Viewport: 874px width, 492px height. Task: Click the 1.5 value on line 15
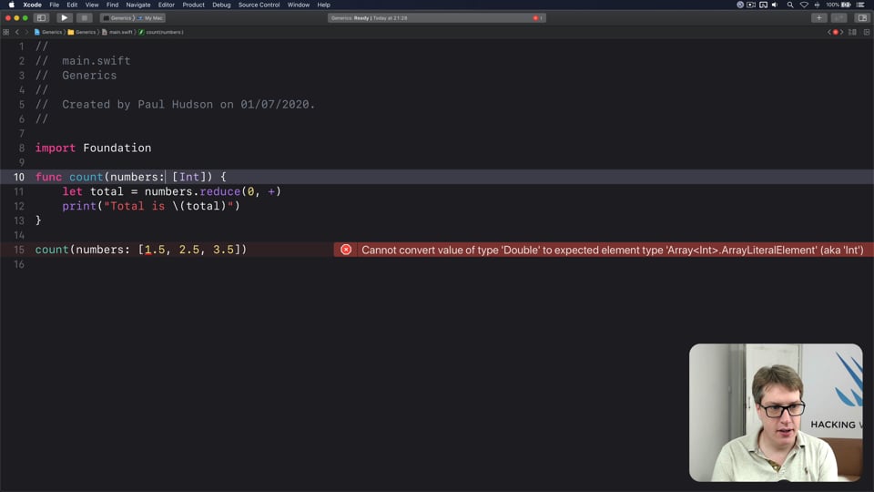(x=155, y=250)
